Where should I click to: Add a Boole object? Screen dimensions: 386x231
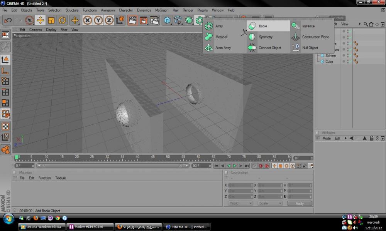pos(268,26)
